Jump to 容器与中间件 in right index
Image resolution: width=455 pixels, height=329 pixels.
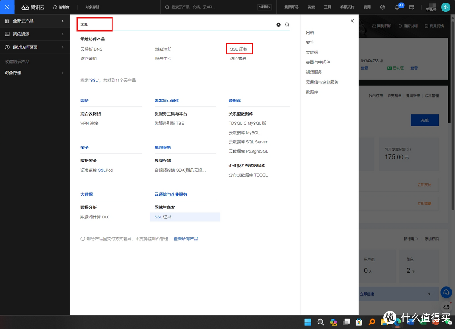pos(318,62)
